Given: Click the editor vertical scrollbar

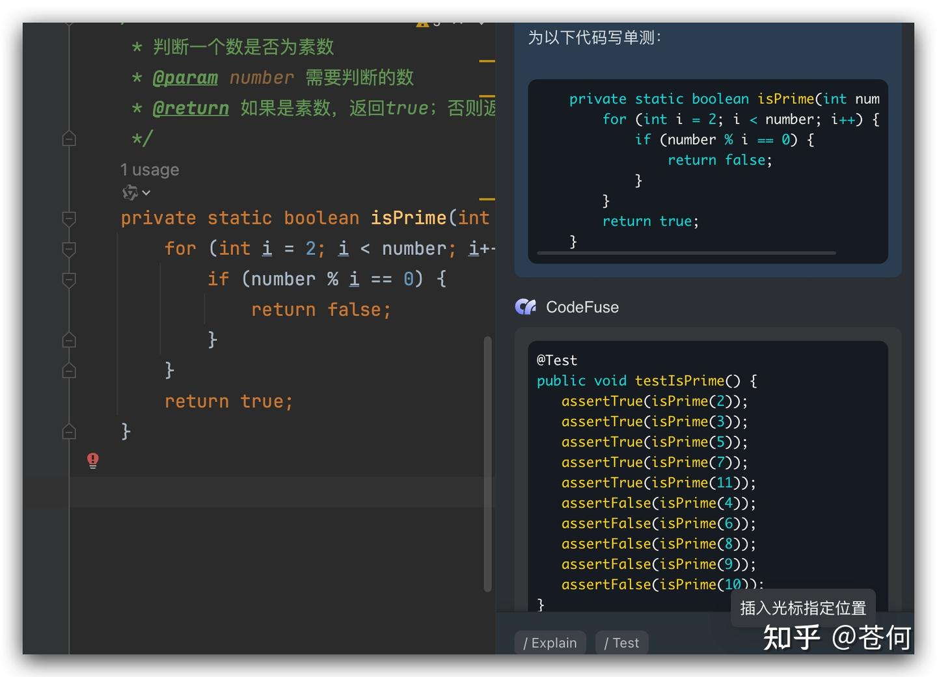Looking at the screenshot, I should 487,464.
